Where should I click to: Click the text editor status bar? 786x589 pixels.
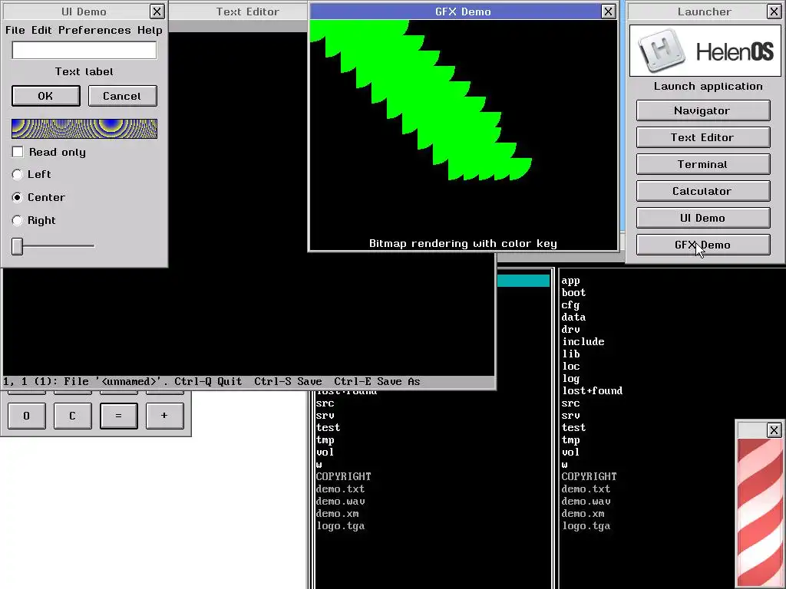(249, 382)
